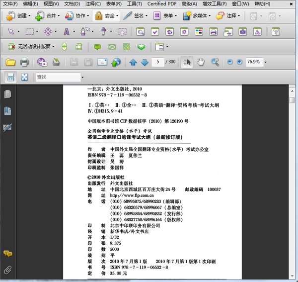298x282 pixels.
Task: Select the marquee zoom magnifier tool
Action: click(x=215, y=62)
